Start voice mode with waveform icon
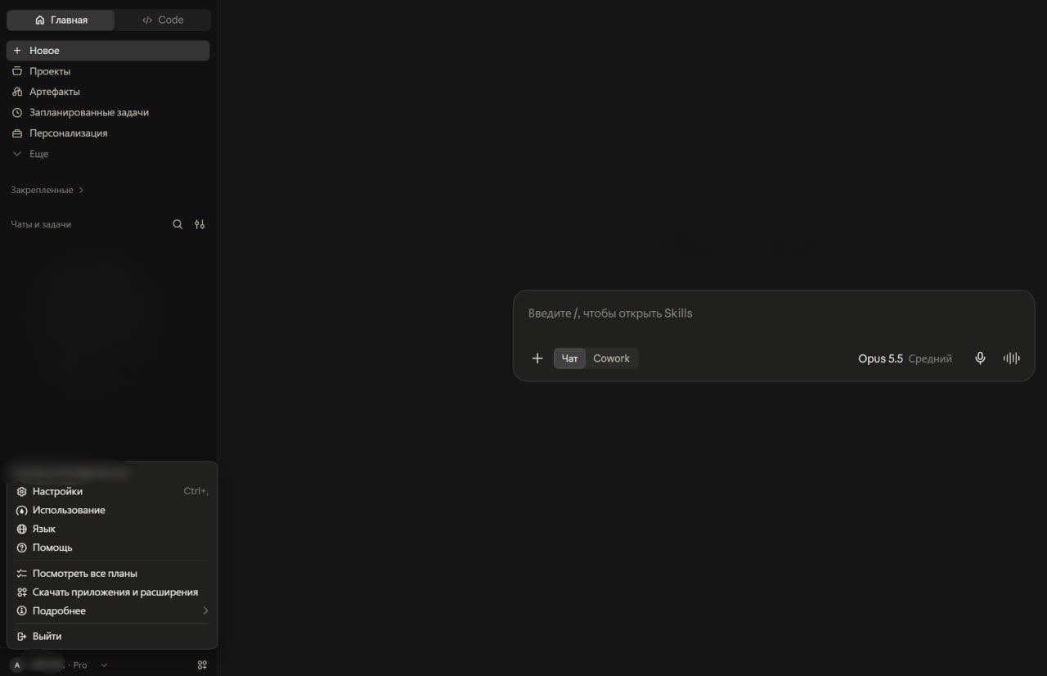 point(1012,358)
